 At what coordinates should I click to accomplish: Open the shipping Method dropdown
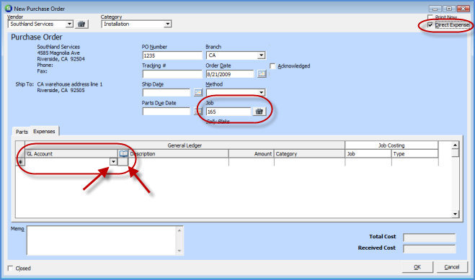(261, 92)
